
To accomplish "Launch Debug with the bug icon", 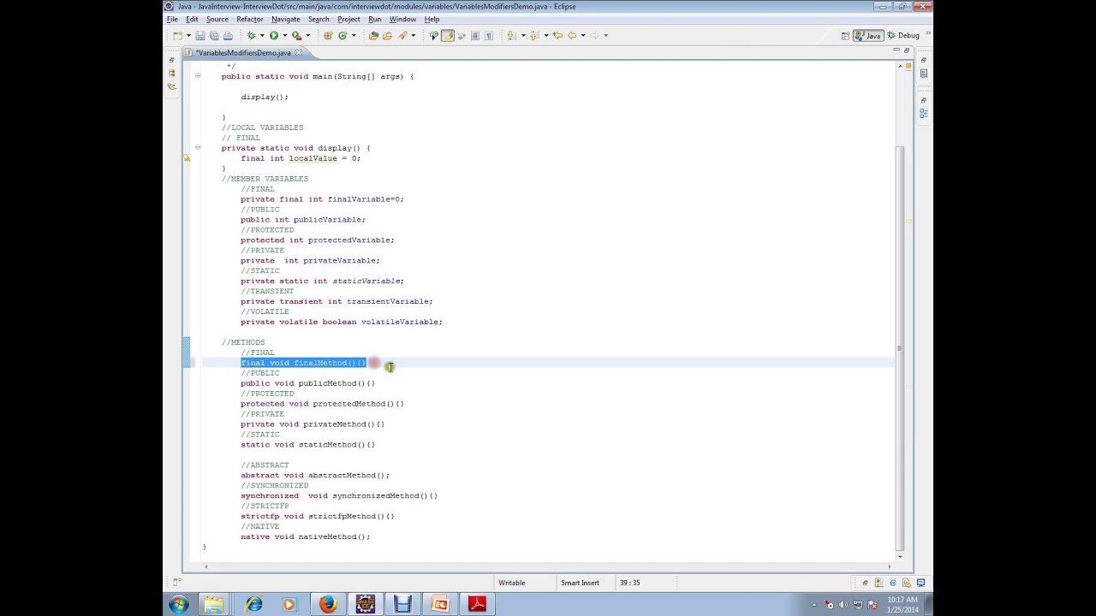I will tap(251, 35).
